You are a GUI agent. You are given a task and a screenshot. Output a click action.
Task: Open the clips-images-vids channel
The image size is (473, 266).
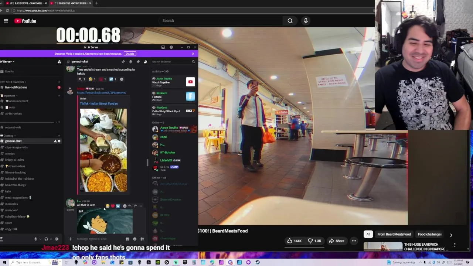(x=16, y=147)
